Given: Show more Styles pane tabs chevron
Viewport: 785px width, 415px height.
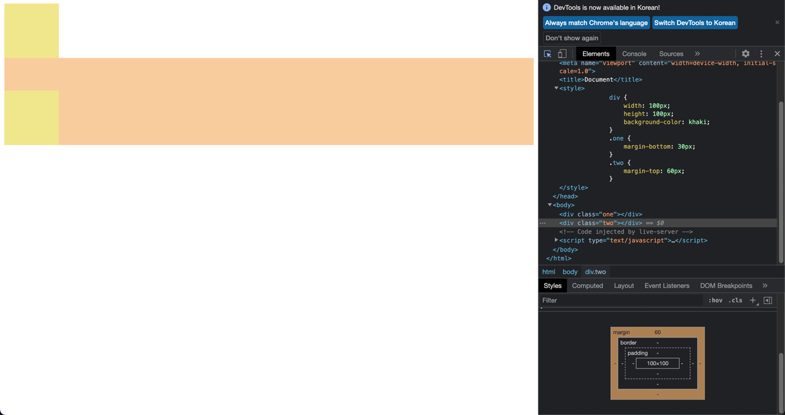Looking at the screenshot, I should pos(765,286).
